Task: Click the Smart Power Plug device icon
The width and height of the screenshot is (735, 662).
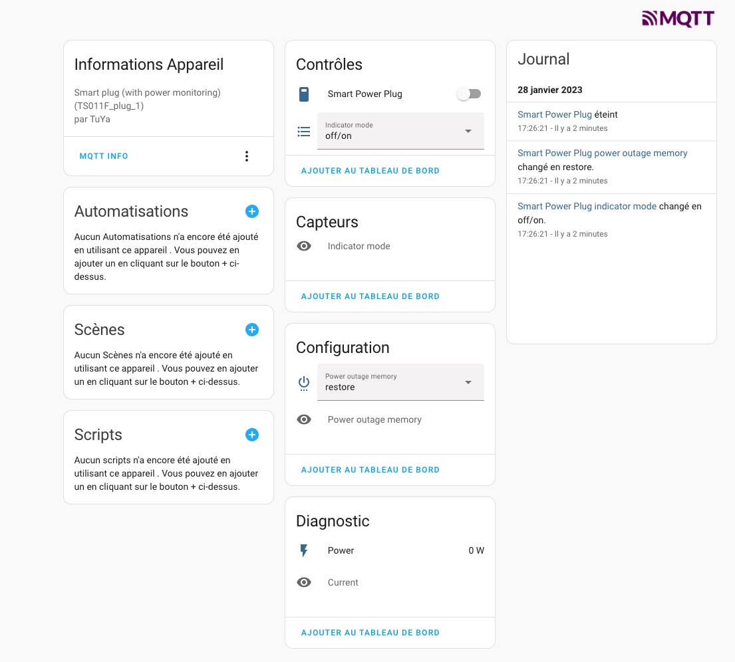Action: [x=304, y=94]
